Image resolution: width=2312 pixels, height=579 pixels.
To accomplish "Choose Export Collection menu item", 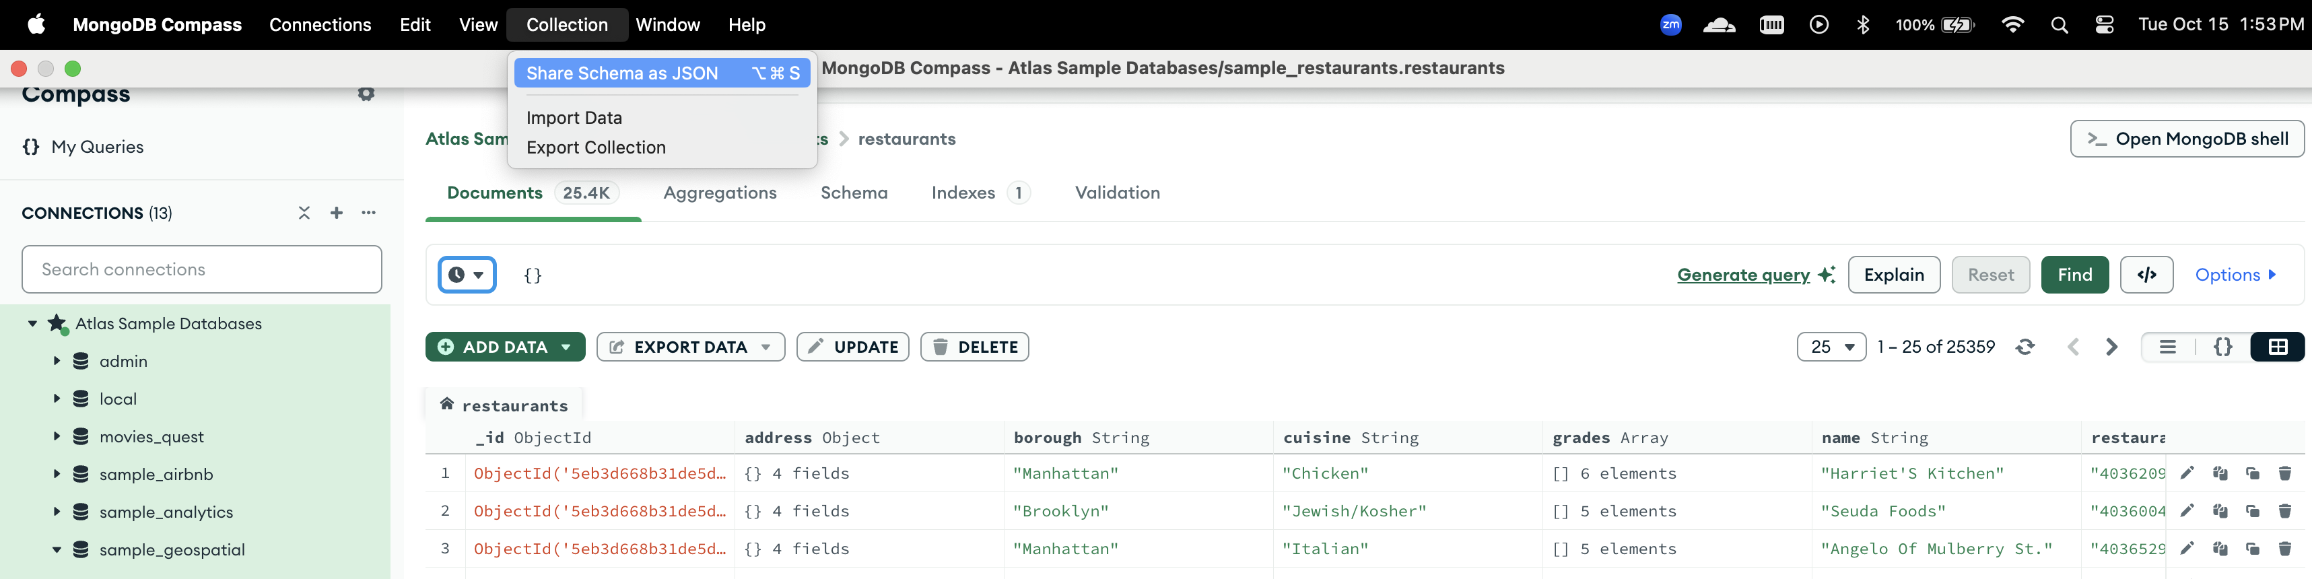I will (596, 147).
